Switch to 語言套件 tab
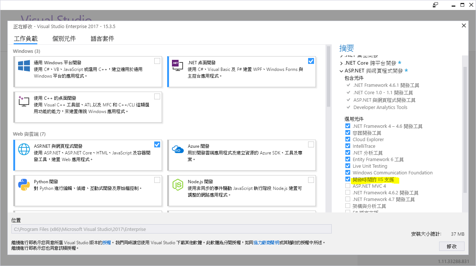476x266 pixels. pos(102,38)
